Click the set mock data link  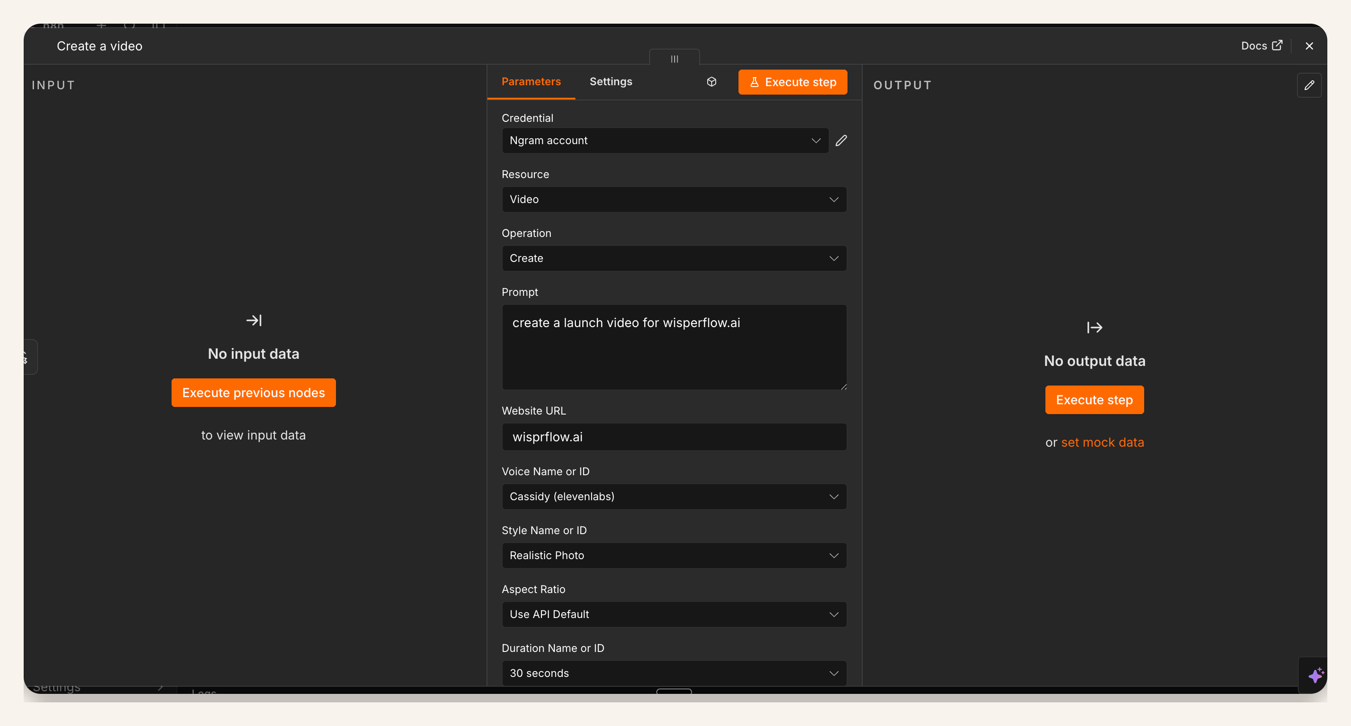(1103, 442)
